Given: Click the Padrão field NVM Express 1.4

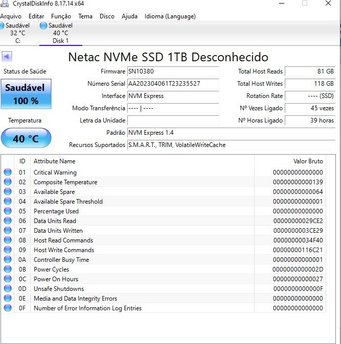Looking at the screenshot, I should coord(232,133).
